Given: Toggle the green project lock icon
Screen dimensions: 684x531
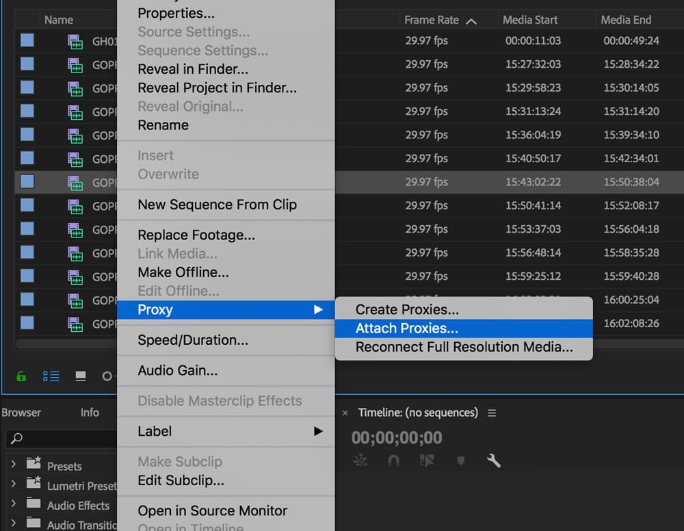Looking at the screenshot, I should pos(21,376).
